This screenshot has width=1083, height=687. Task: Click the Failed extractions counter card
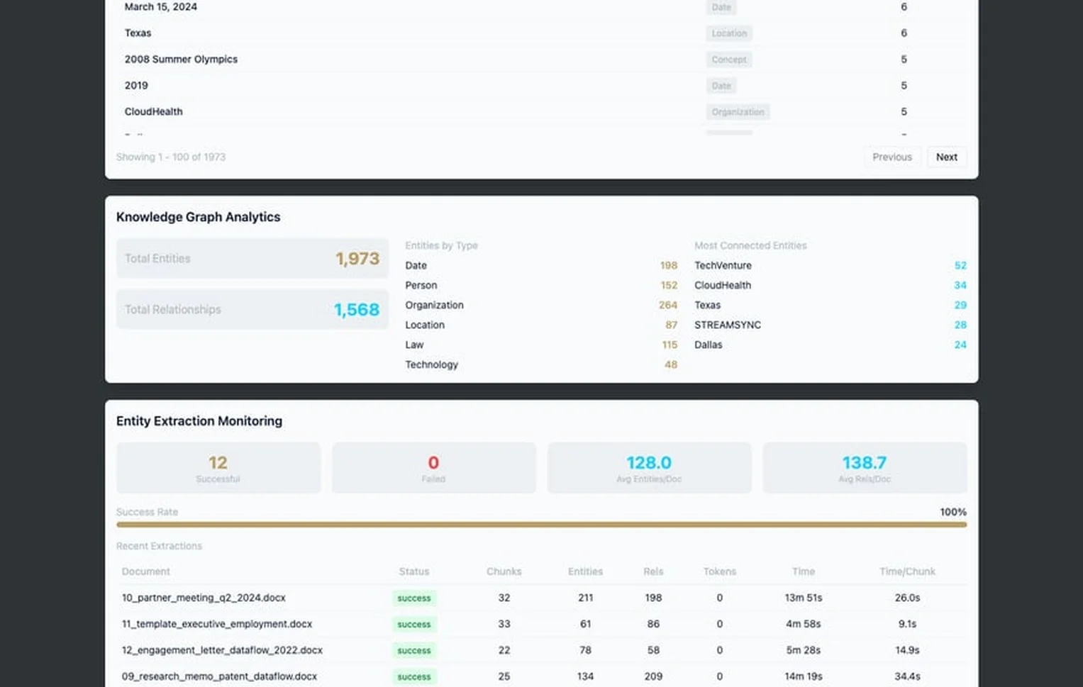pos(433,467)
